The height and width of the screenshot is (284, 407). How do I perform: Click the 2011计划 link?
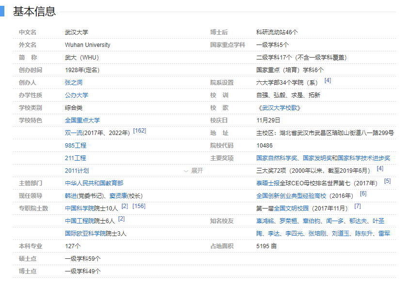77,170
